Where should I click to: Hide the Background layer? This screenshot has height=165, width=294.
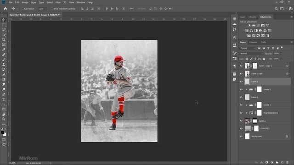[241, 137]
